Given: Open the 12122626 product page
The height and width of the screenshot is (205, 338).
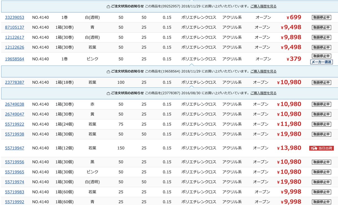Looking at the screenshot, I should (15, 47).
